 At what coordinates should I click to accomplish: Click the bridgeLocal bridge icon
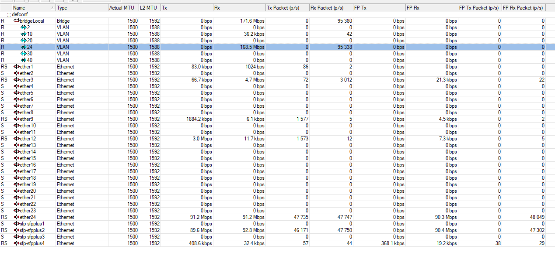(17, 21)
